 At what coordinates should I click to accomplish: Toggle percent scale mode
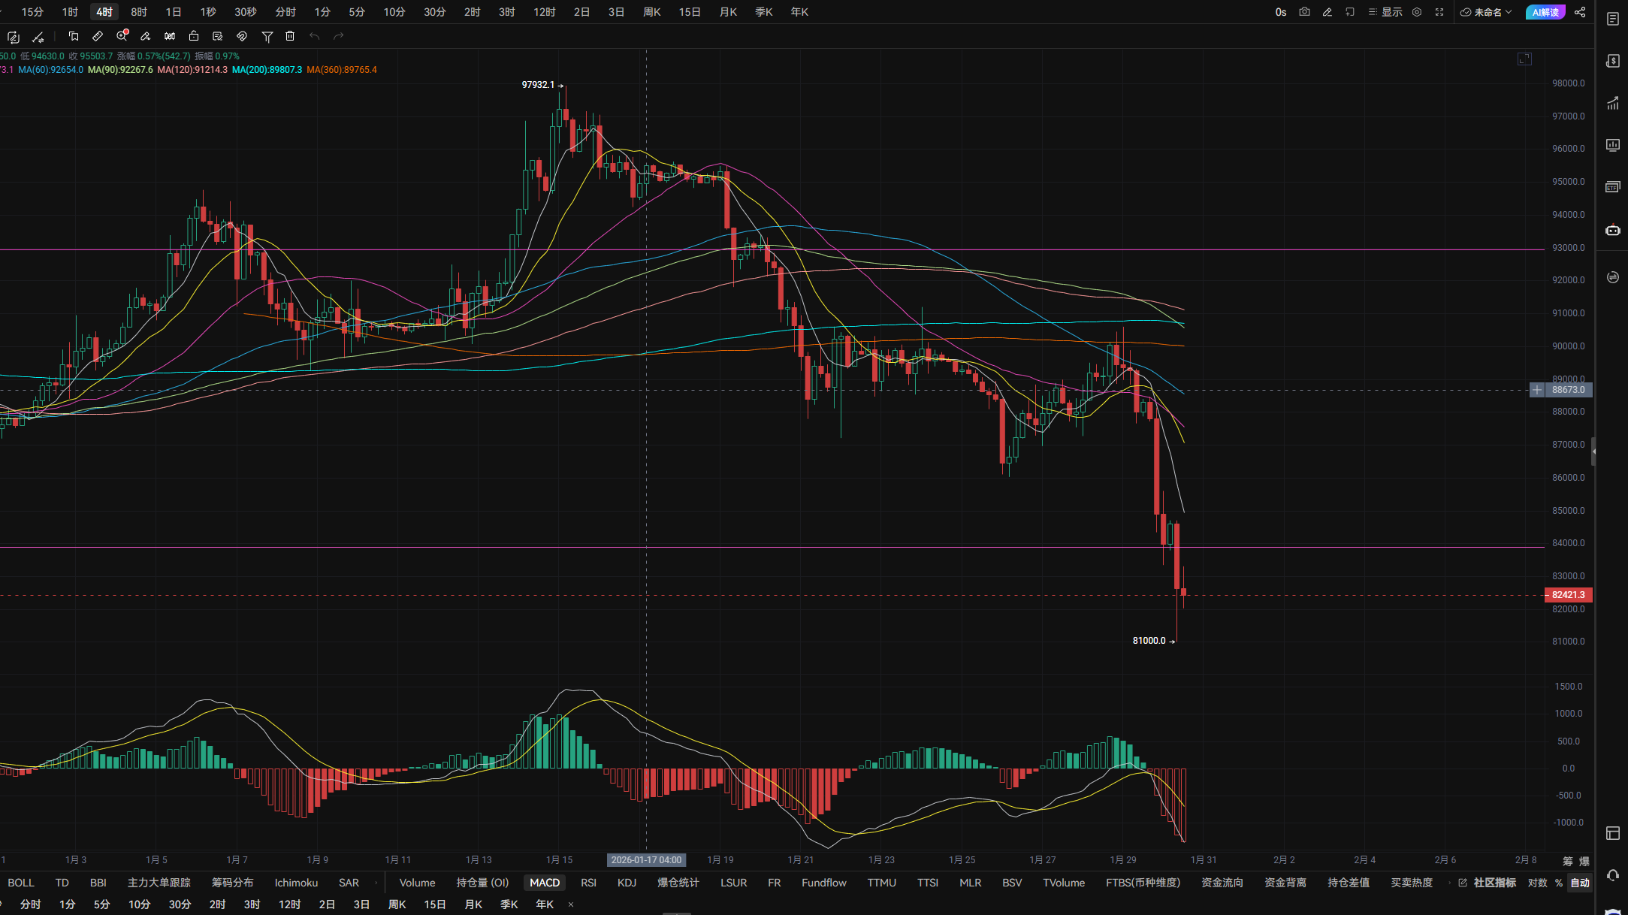click(1559, 883)
